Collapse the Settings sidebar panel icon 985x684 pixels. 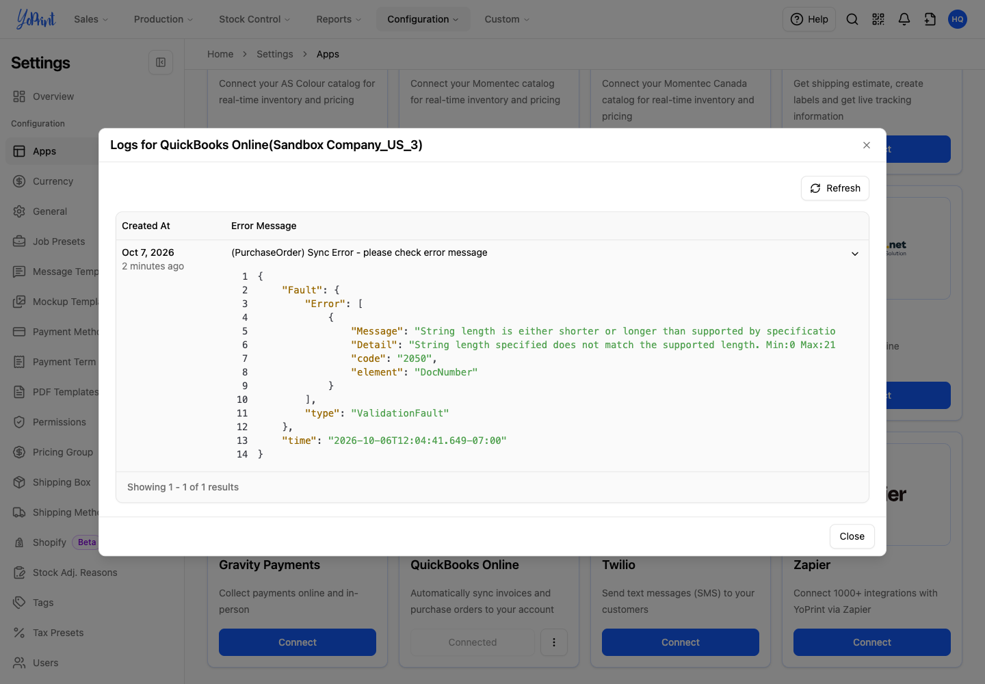click(161, 62)
